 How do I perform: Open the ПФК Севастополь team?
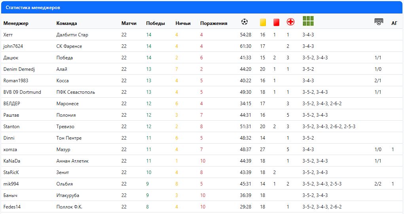pyautogui.click(x=76, y=92)
